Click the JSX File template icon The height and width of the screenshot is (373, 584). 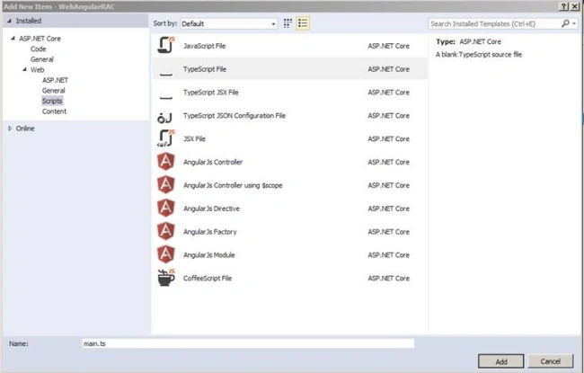(x=165, y=138)
